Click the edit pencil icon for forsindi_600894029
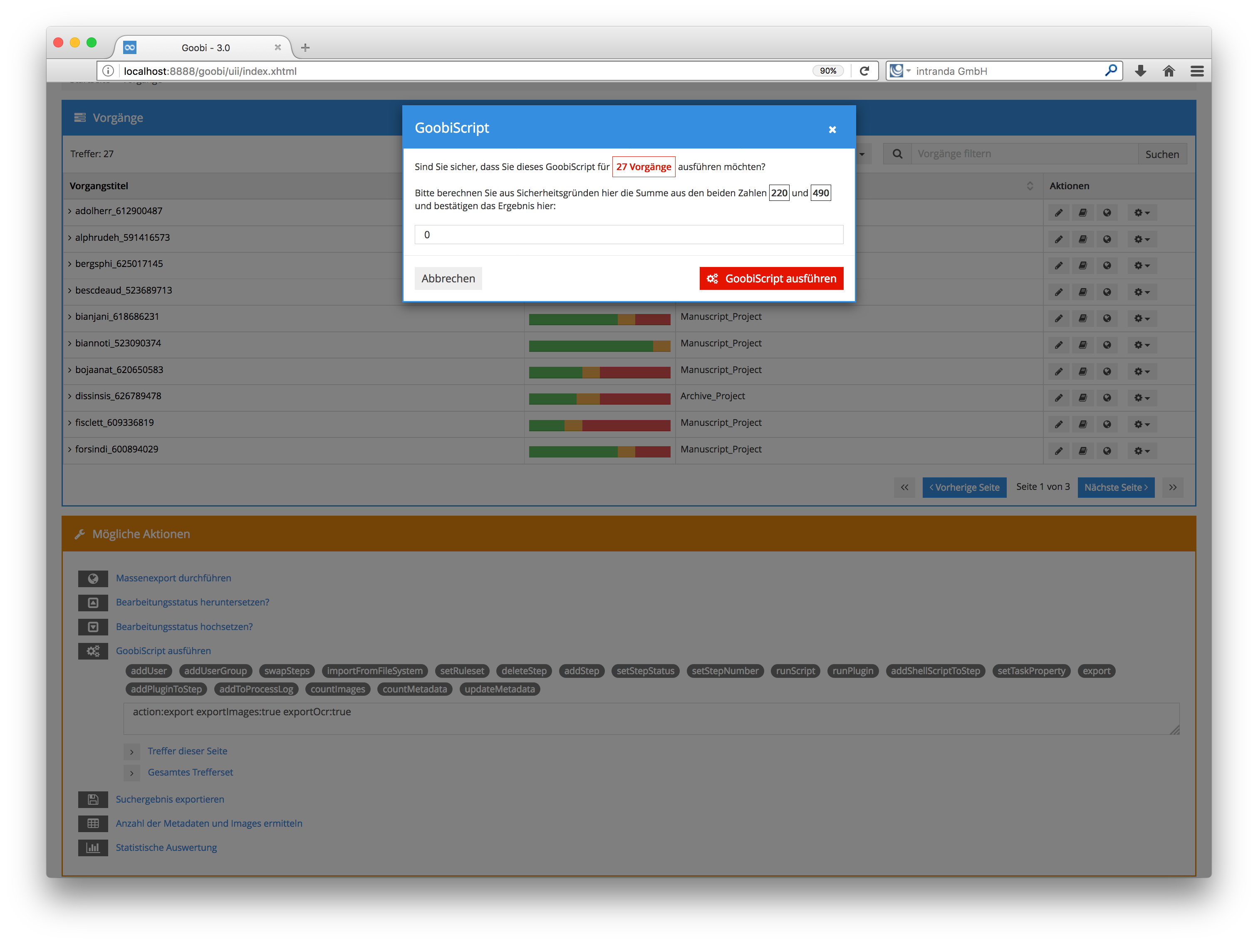Image resolution: width=1258 pixels, height=944 pixels. (1058, 451)
